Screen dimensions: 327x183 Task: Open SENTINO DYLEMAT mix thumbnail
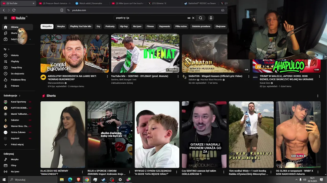pyautogui.click(x=145, y=53)
